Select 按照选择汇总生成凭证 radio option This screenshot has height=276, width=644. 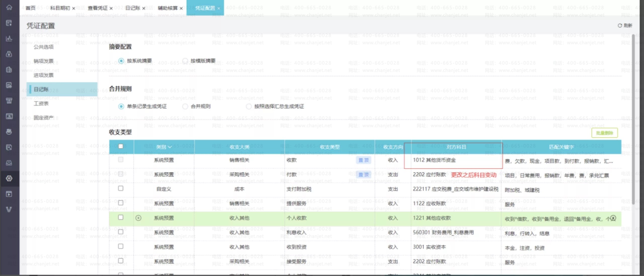pyautogui.click(x=249, y=106)
